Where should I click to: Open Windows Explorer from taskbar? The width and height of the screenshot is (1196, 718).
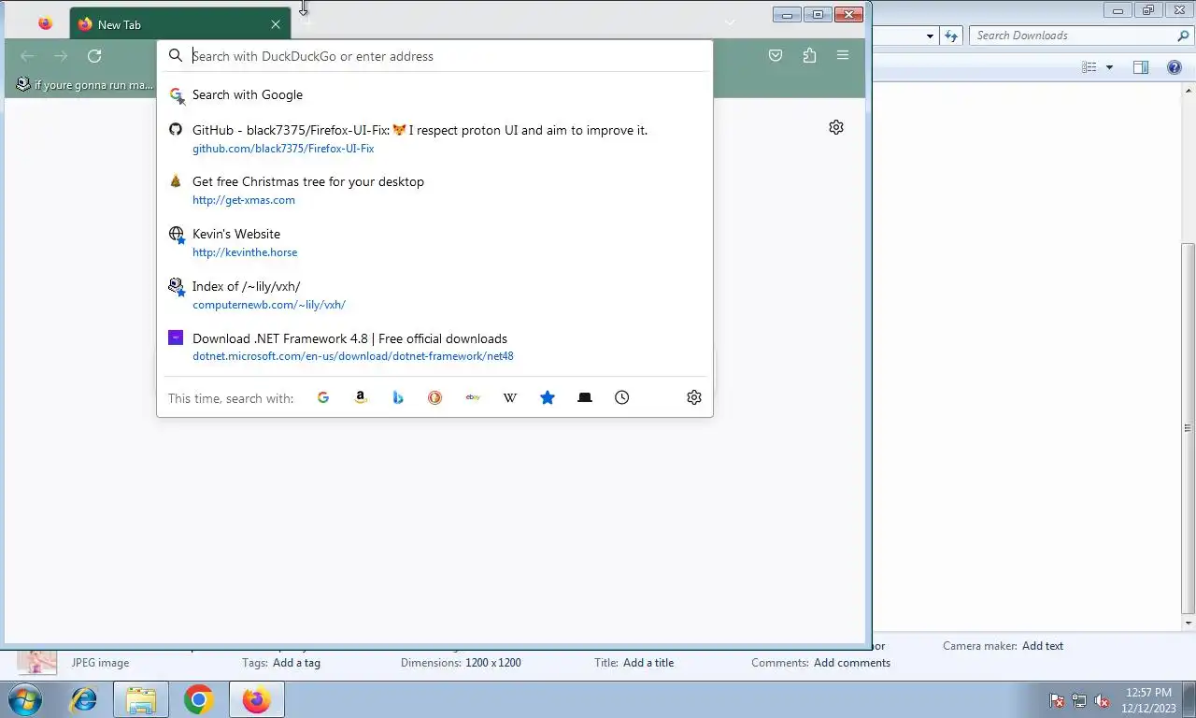141,699
